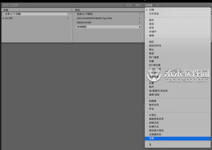Choose 快照状态 from the dropdown menu

[178, 123]
